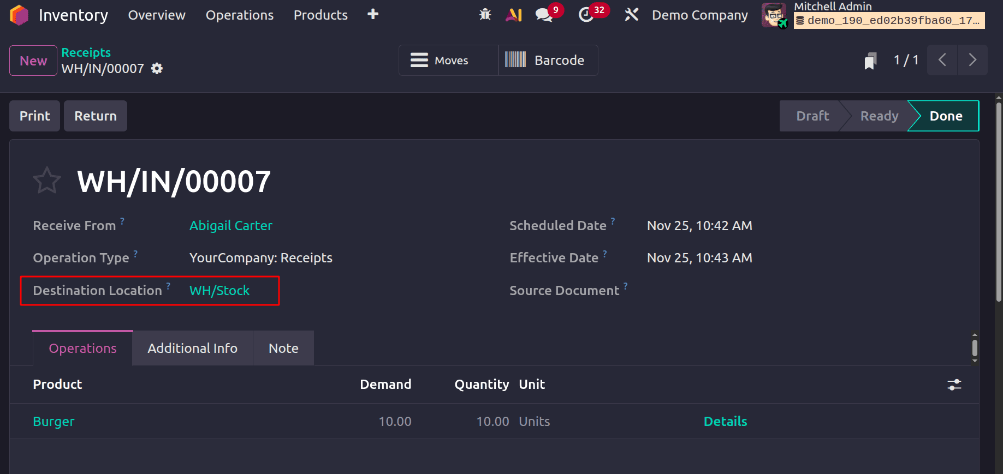Click the database name demo_190 label
Screen dimensions: 1003x474
(x=889, y=21)
